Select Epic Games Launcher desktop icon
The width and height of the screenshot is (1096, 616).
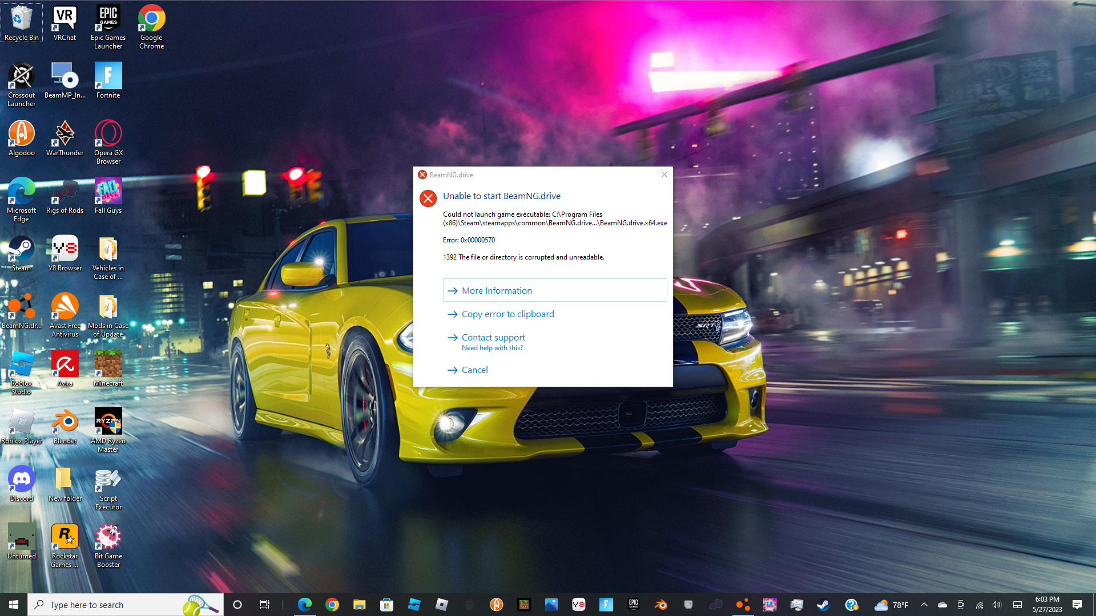(108, 27)
